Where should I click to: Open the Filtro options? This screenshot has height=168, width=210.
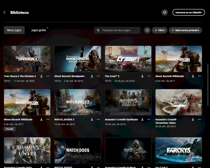pos(160,30)
